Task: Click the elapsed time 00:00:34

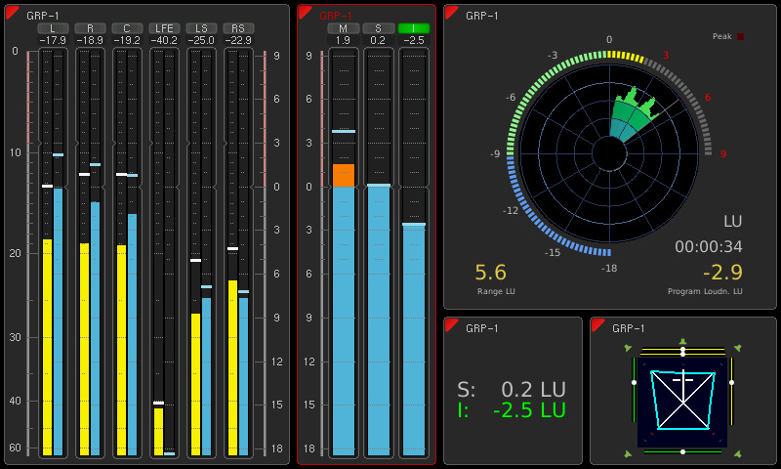Action: 709,246
